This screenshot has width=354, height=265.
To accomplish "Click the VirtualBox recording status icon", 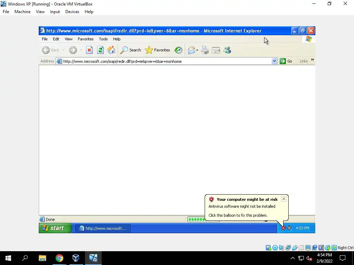I will 314,248.
